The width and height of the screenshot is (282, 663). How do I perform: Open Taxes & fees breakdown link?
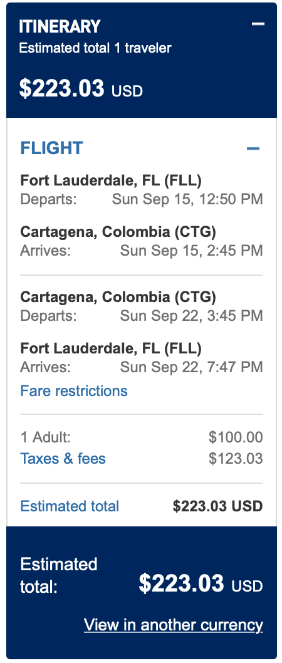pos(63,458)
